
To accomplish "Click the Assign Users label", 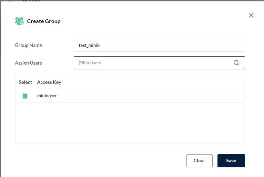I will (28, 63).
